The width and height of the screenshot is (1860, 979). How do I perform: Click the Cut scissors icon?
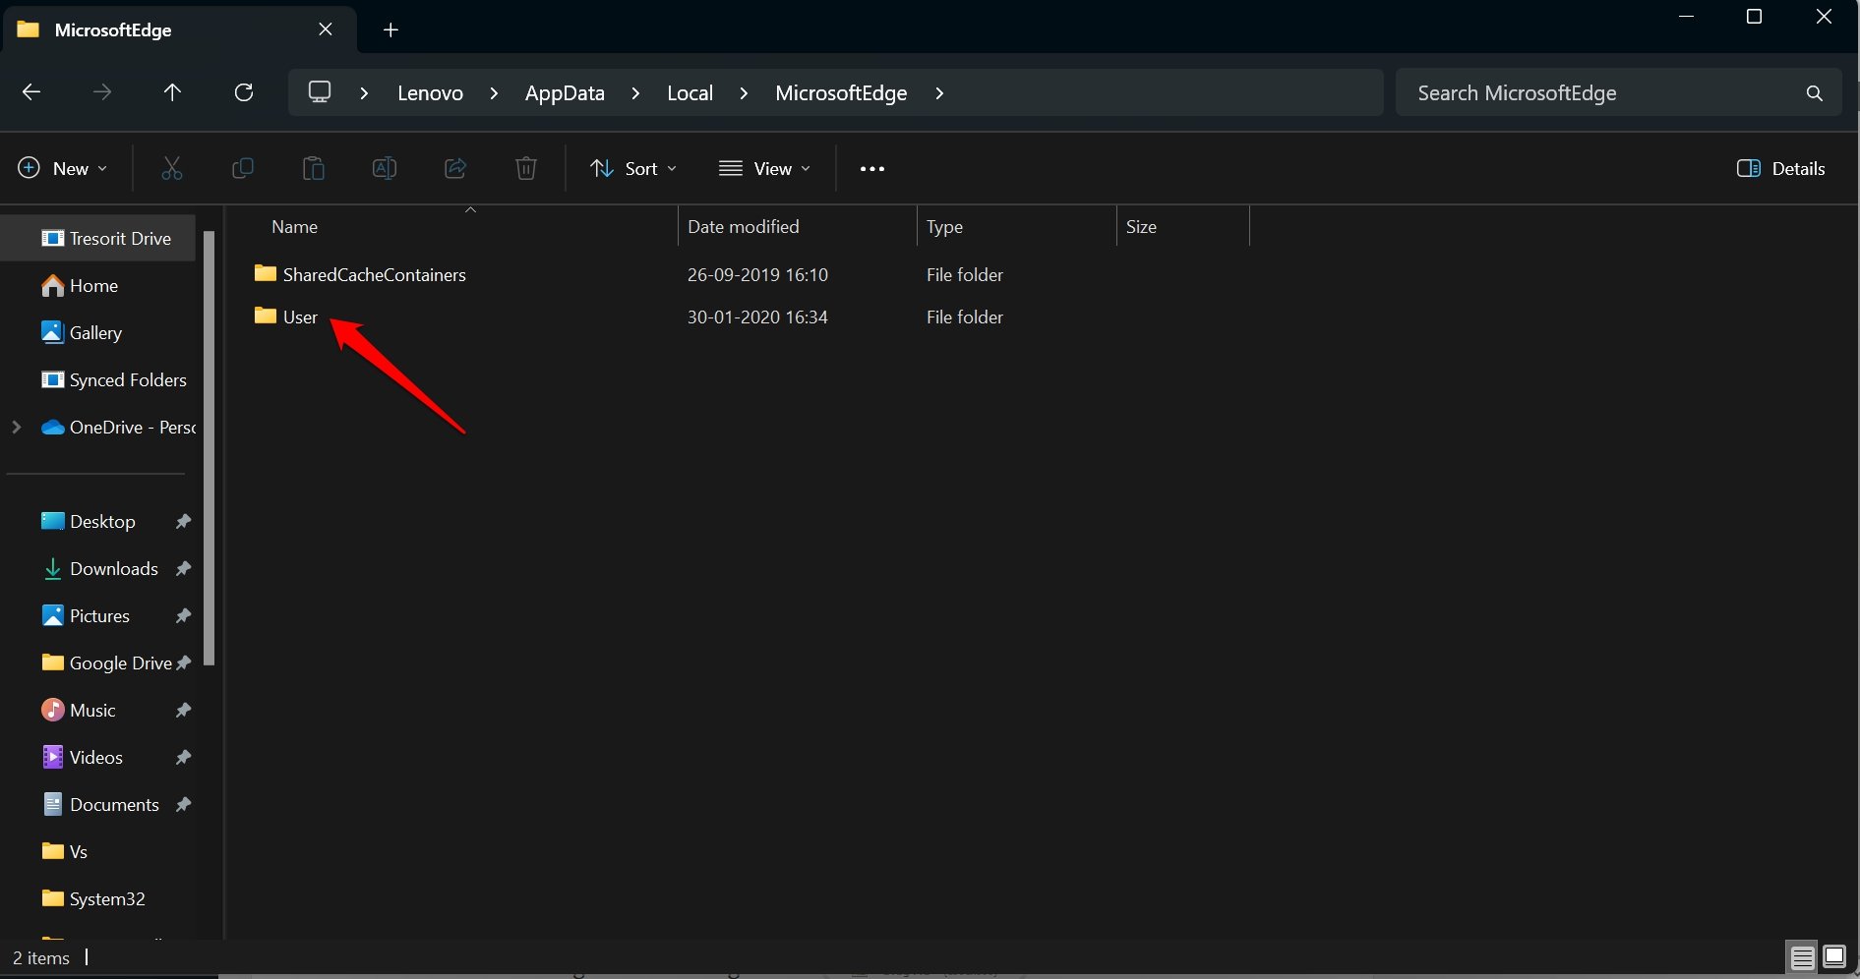(x=172, y=169)
